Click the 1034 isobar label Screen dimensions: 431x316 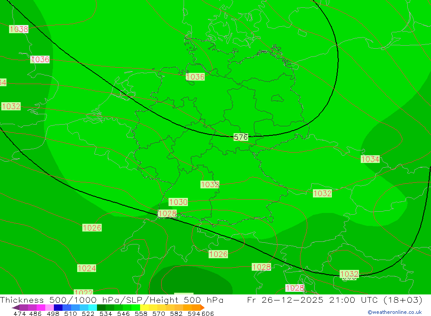click(x=370, y=159)
